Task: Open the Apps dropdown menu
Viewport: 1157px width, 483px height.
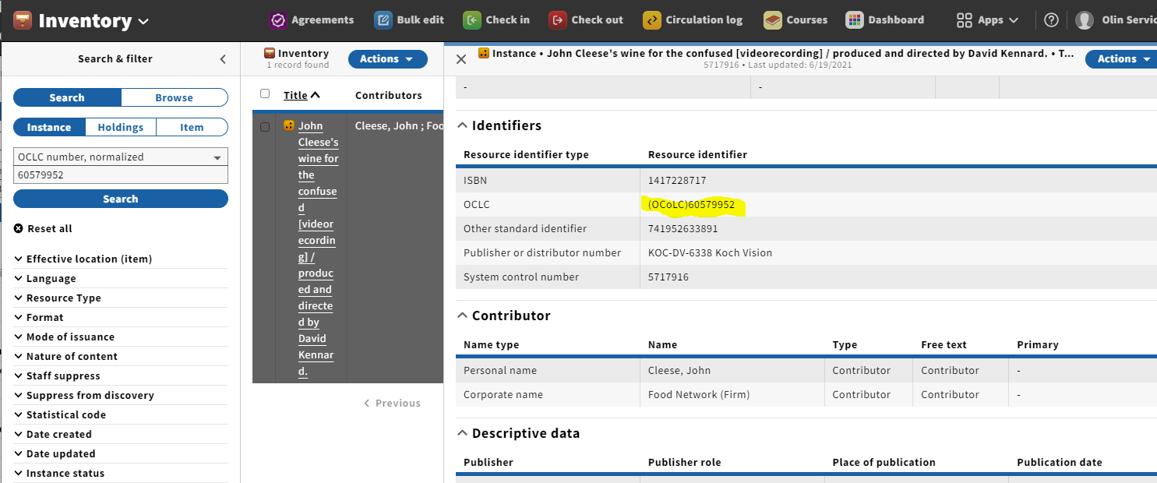Action: [x=988, y=20]
